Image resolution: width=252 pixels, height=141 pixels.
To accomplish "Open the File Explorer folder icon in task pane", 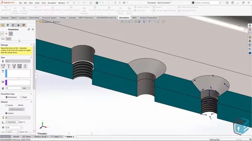I will (x=250, y=33).
